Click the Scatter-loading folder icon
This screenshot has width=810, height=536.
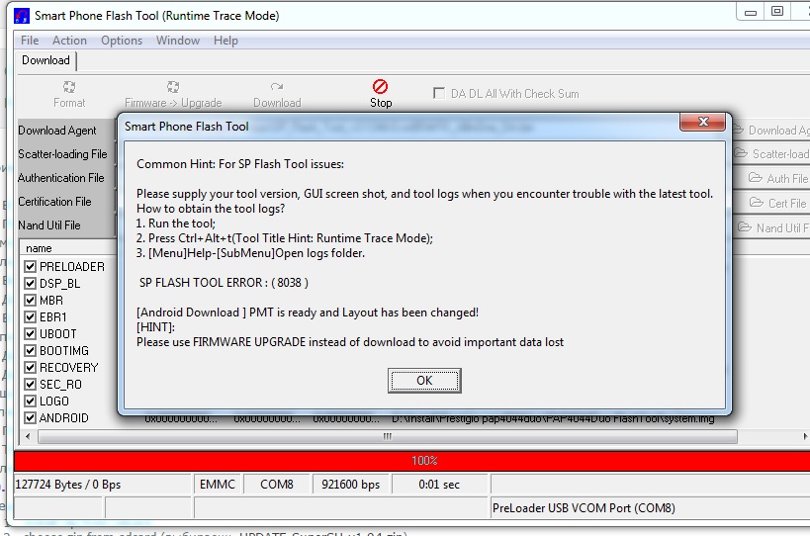[x=743, y=154]
